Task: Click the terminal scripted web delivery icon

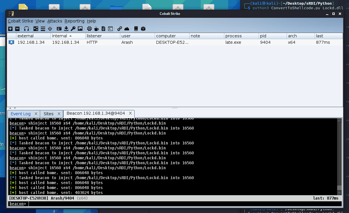Action: (x=110, y=29)
